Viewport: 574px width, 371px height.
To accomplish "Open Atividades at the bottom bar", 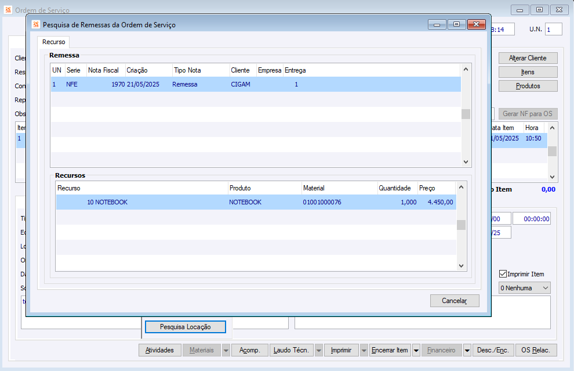I will [159, 350].
